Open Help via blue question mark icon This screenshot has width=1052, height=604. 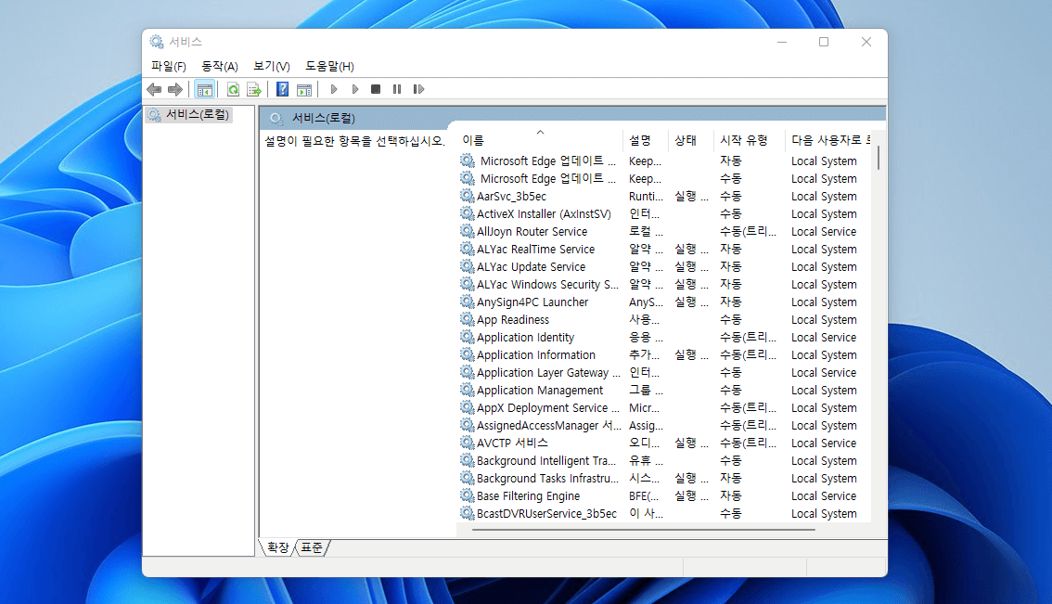tap(282, 89)
